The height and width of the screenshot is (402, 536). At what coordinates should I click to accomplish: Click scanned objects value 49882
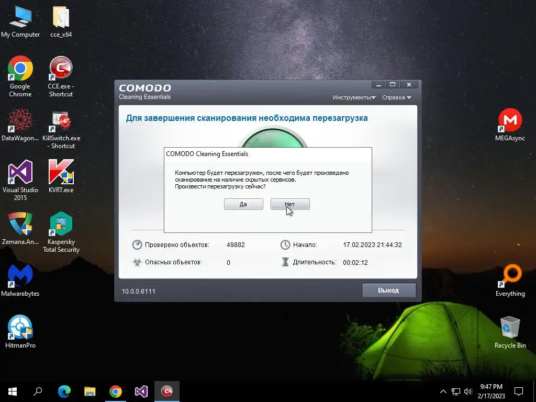236,245
